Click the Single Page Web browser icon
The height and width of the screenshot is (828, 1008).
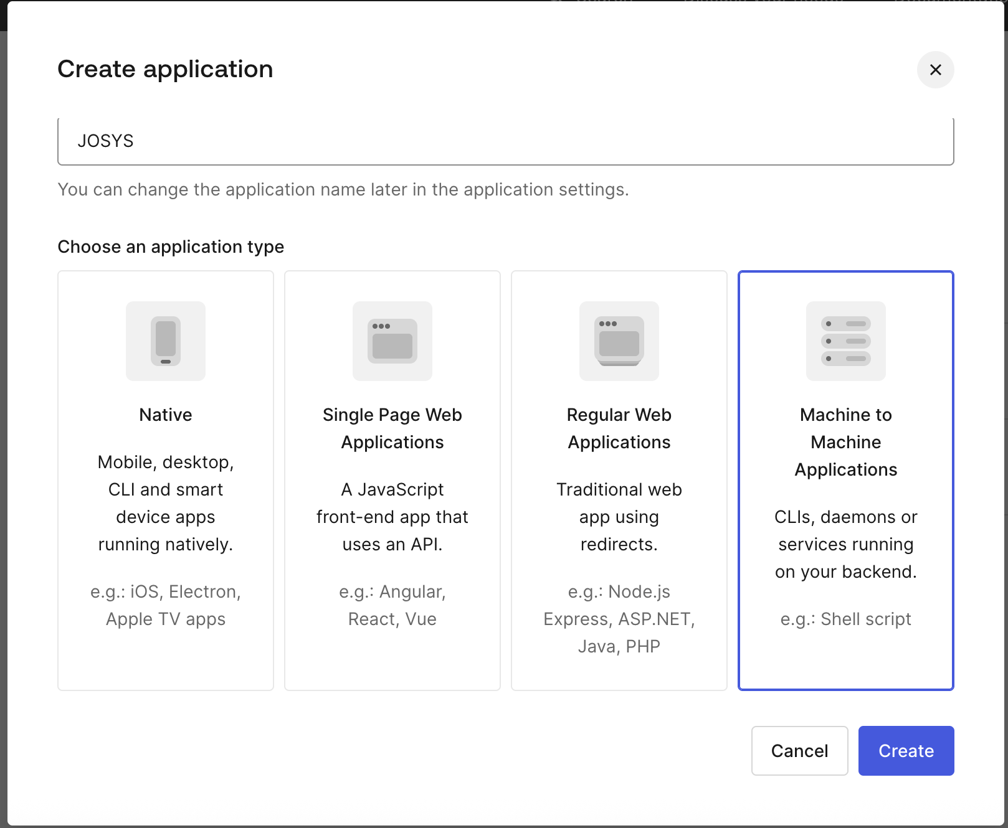[x=392, y=341]
